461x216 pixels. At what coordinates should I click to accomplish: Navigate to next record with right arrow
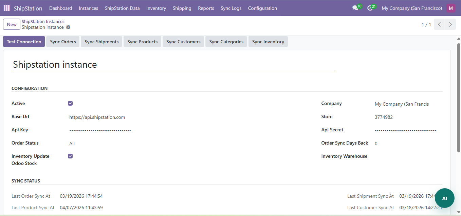tap(450, 24)
